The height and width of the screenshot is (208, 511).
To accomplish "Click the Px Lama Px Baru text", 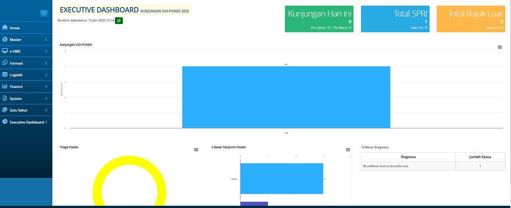I will click(331, 27).
